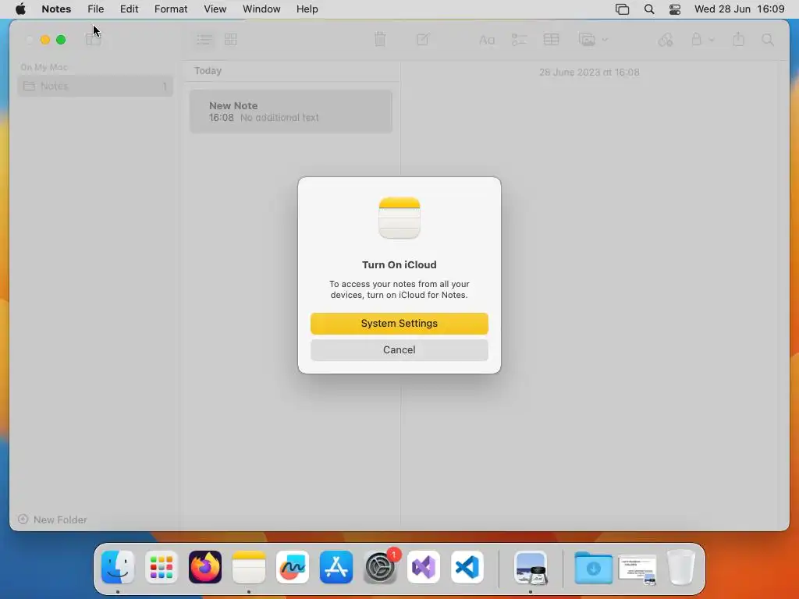Click the trash delete note icon
Screen dimensions: 799x599
pyautogui.click(x=380, y=39)
